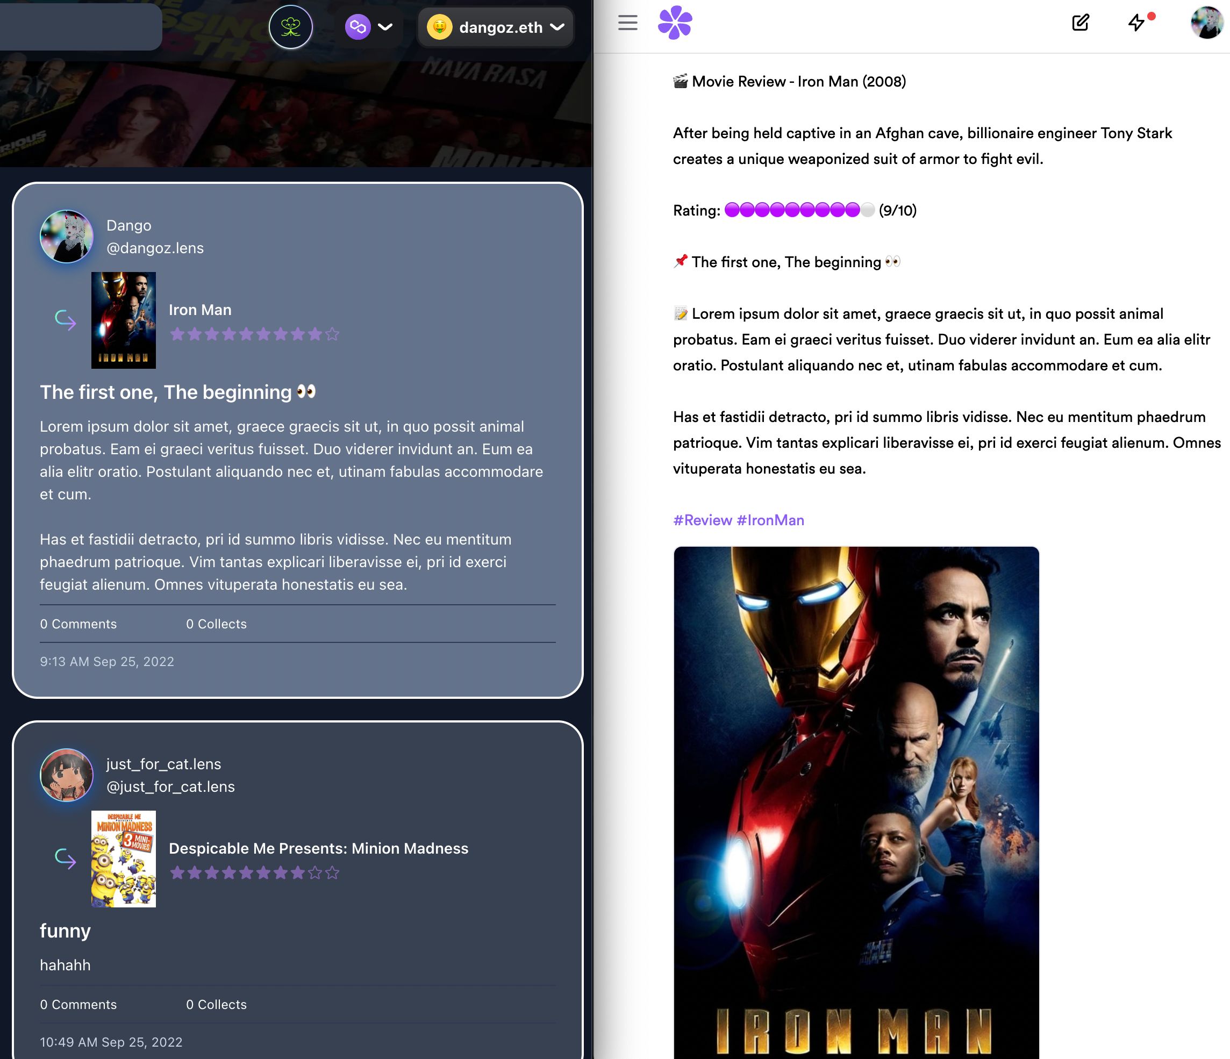This screenshot has width=1230, height=1059.
Task: Click the #IronMan hashtag
Action: point(770,520)
